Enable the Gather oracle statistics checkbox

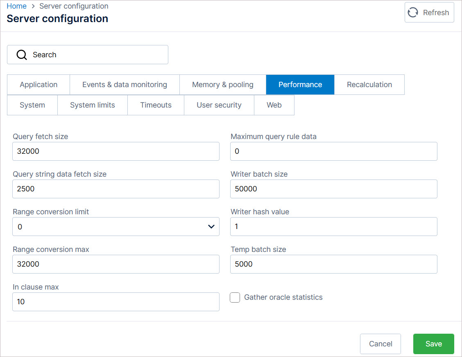[235, 297]
